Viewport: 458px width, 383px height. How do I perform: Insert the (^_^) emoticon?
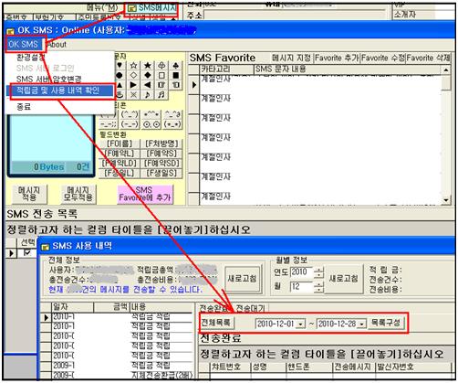(x=130, y=115)
